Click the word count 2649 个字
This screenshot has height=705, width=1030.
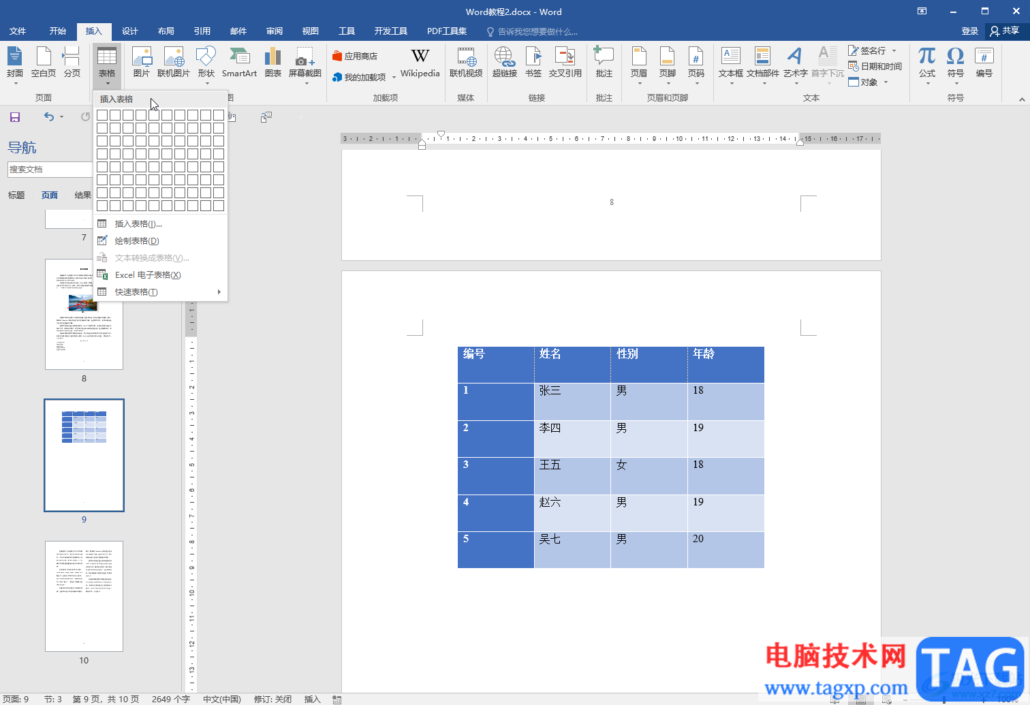171,699
